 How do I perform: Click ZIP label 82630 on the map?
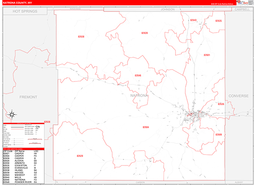click(81, 36)
